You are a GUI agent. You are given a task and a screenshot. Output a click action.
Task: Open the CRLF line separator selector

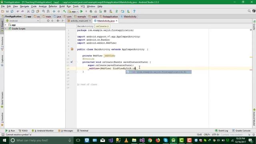pos(207,135)
